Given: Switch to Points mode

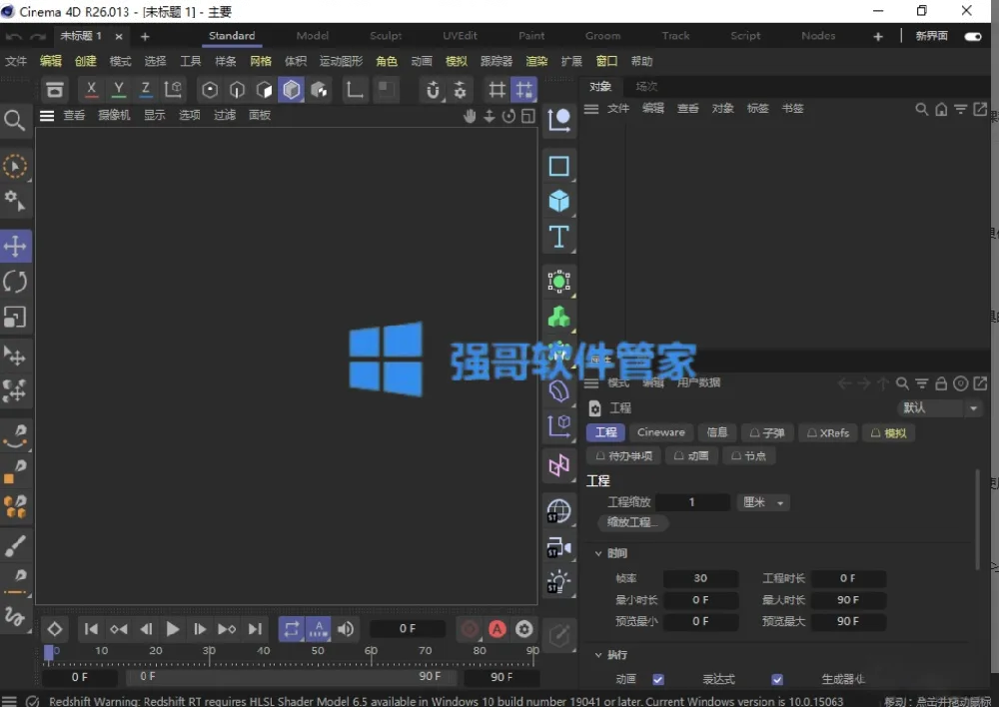Looking at the screenshot, I should (210, 90).
